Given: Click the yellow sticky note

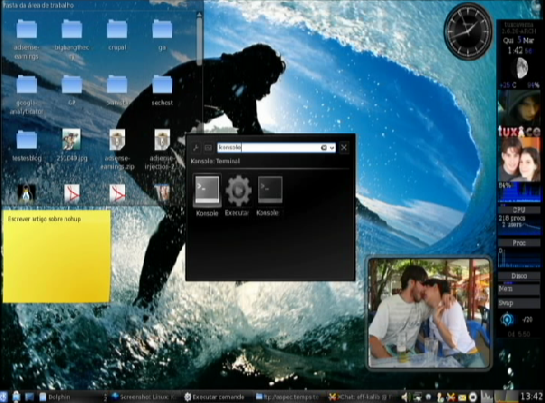Looking at the screenshot, I should 56,256.
